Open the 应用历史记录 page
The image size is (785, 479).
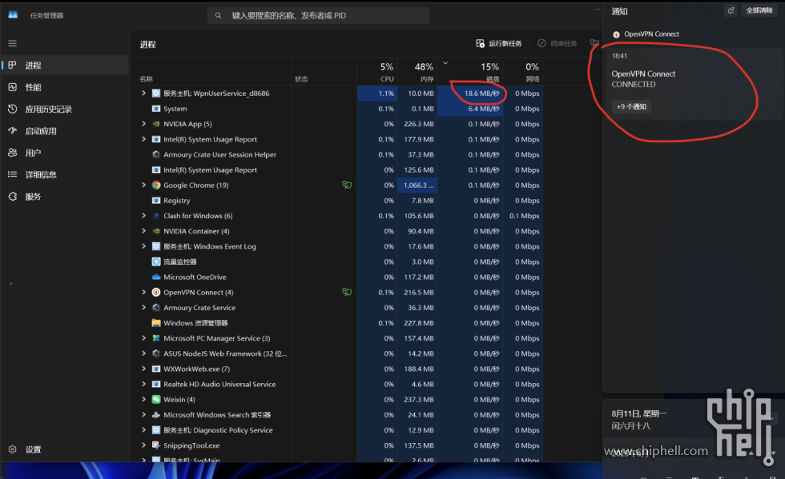(x=66, y=109)
